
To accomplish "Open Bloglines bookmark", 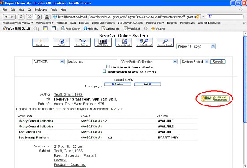I will click(172, 23).
